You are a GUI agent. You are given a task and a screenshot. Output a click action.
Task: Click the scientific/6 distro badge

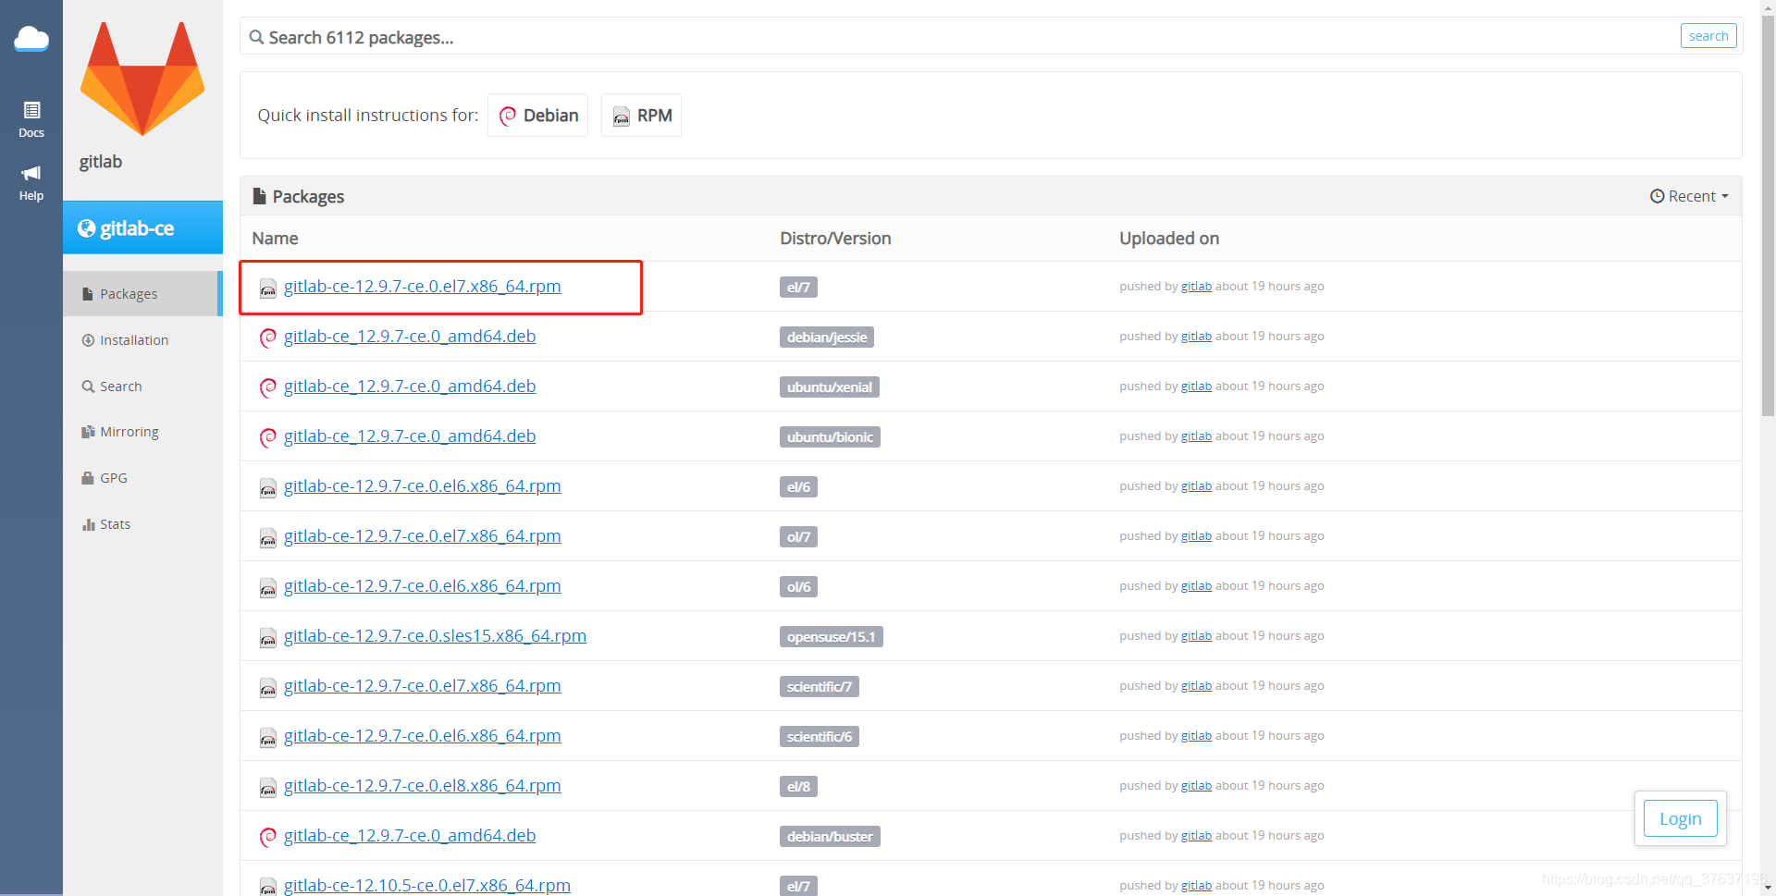pos(820,737)
